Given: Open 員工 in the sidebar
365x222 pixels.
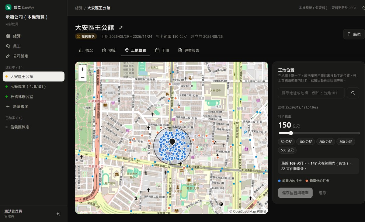Looking at the screenshot, I should coord(33,46).
